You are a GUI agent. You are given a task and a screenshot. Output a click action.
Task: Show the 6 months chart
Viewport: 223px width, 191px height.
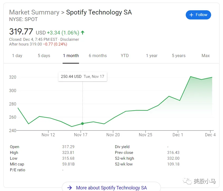click(98, 56)
